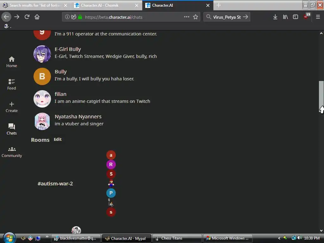The height and width of the screenshot is (243, 324).
Task: Open the Chats section
Action: pyautogui.click(x=12, y=129)
